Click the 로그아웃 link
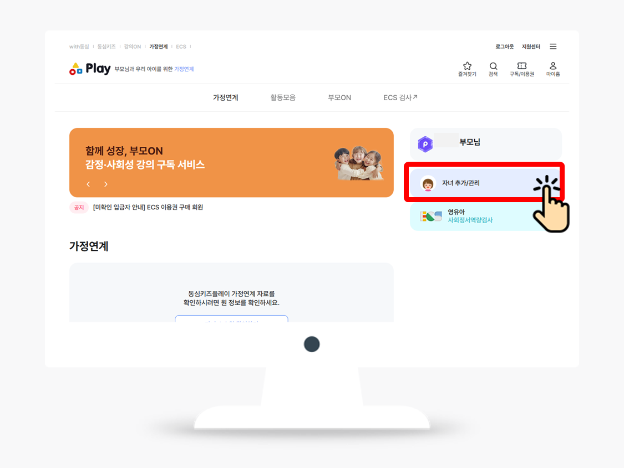624x468 pixels. pyautogui.click(x=505, y=47)
